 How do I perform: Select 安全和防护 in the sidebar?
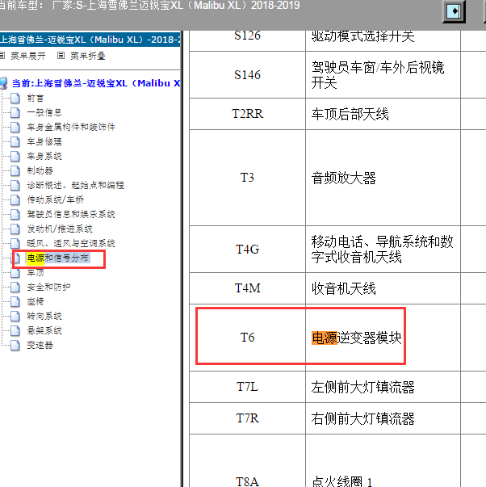point(49,287)
